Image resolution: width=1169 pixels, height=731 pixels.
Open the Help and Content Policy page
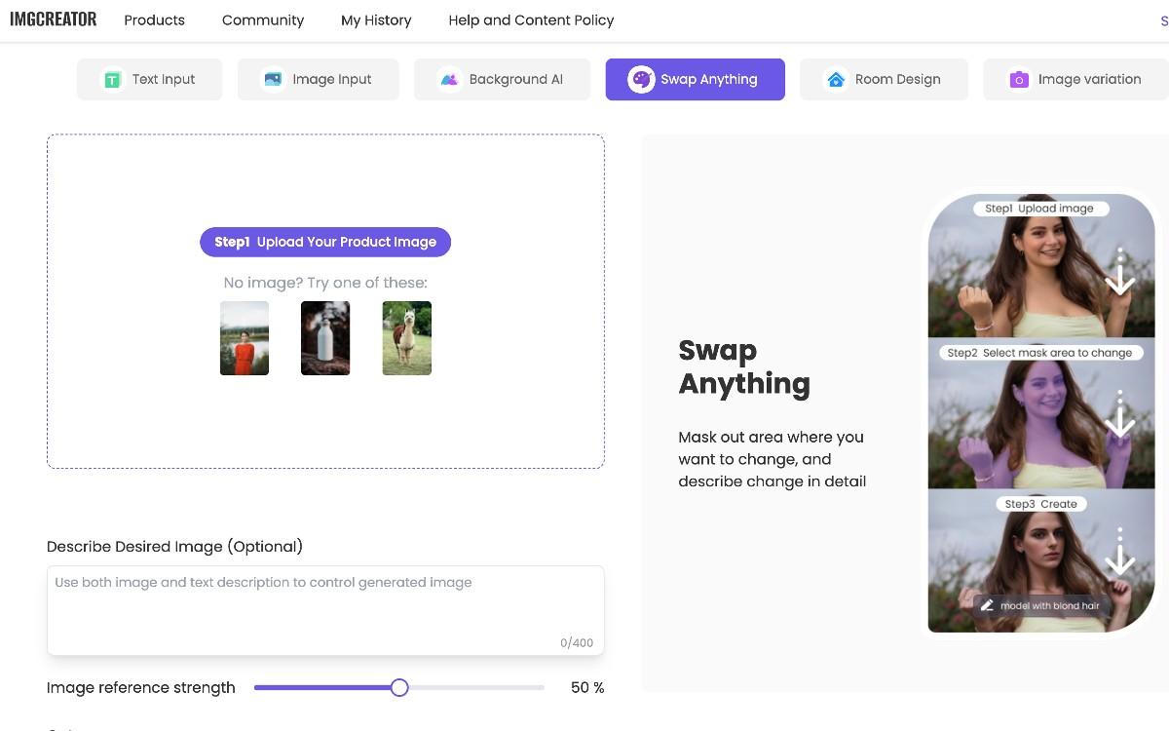point(531,19)
